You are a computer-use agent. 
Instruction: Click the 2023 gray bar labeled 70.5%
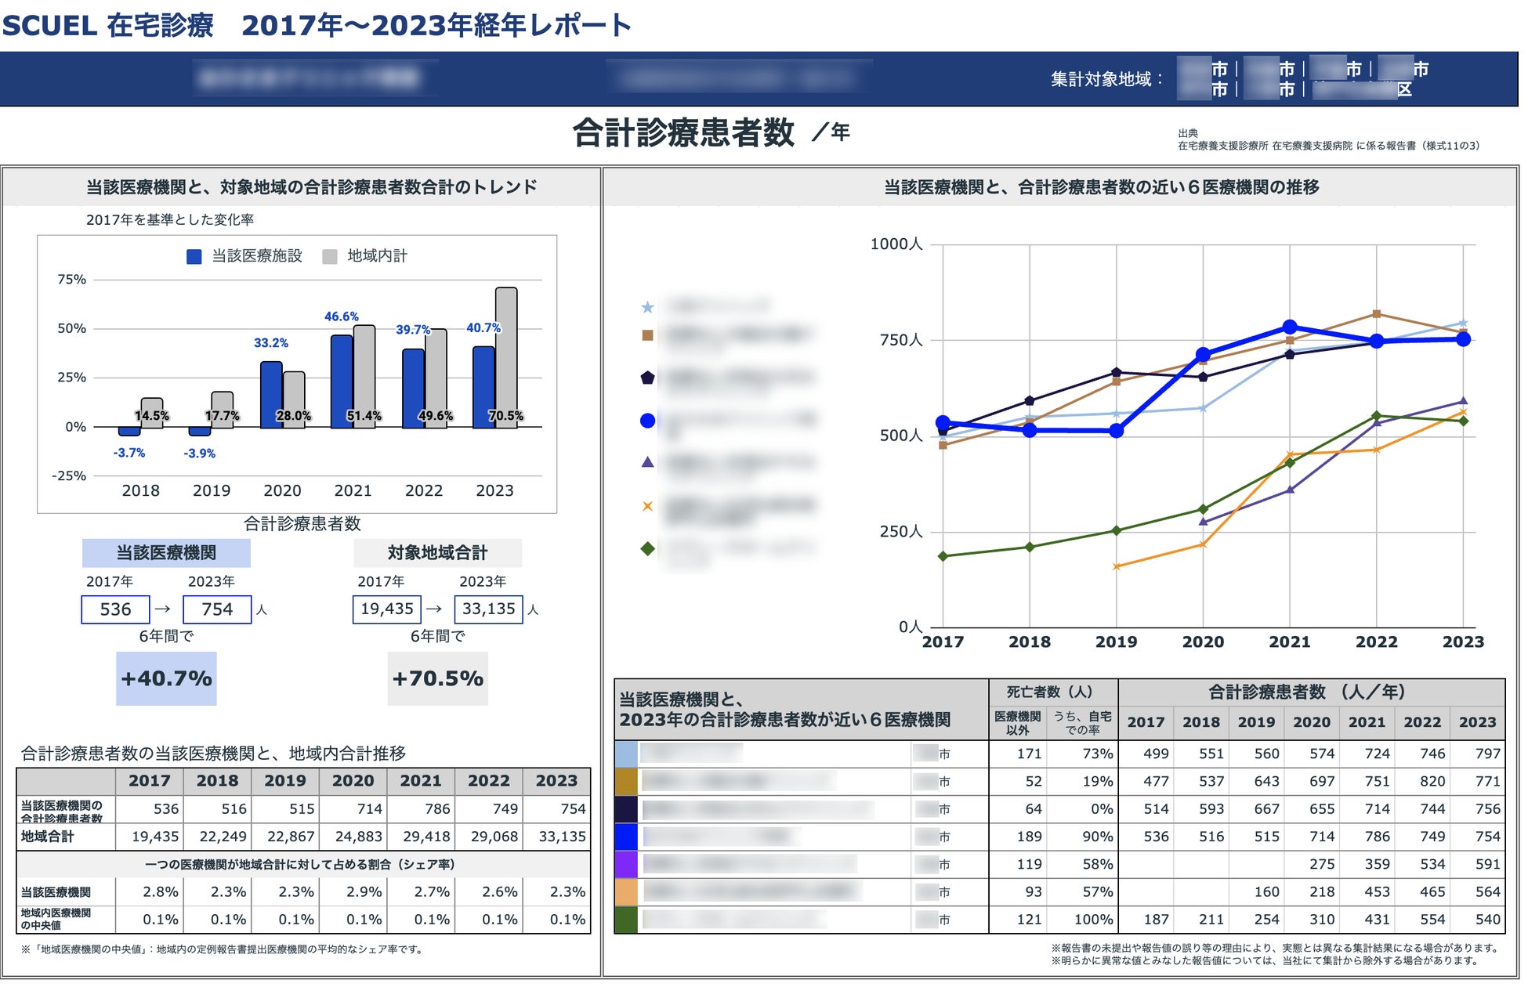[506, 356]
